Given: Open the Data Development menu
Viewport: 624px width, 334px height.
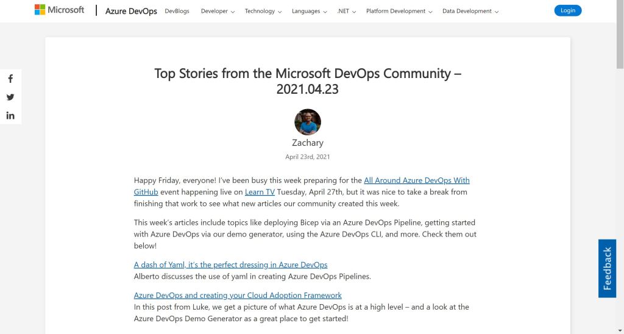Looking at the screenshot, I should [470, 11].
